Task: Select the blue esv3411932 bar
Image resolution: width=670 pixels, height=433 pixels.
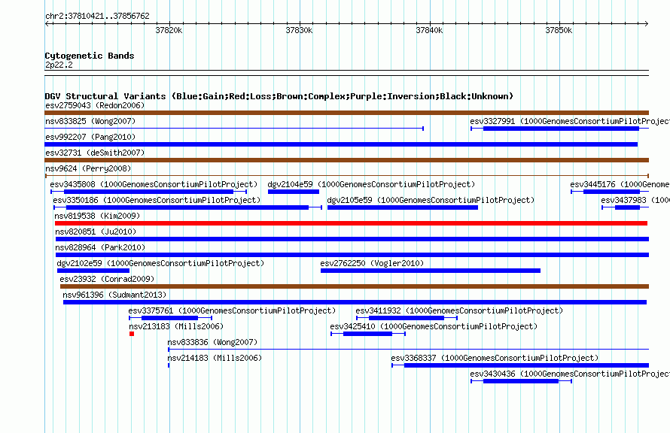Action: point(407,318)
